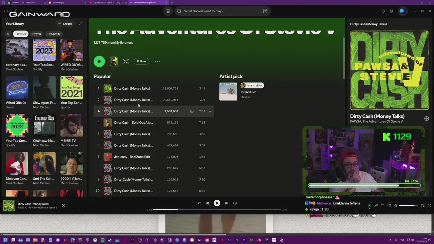Open the profile avatar menu
Screen dimensions: 434x244
402,11
